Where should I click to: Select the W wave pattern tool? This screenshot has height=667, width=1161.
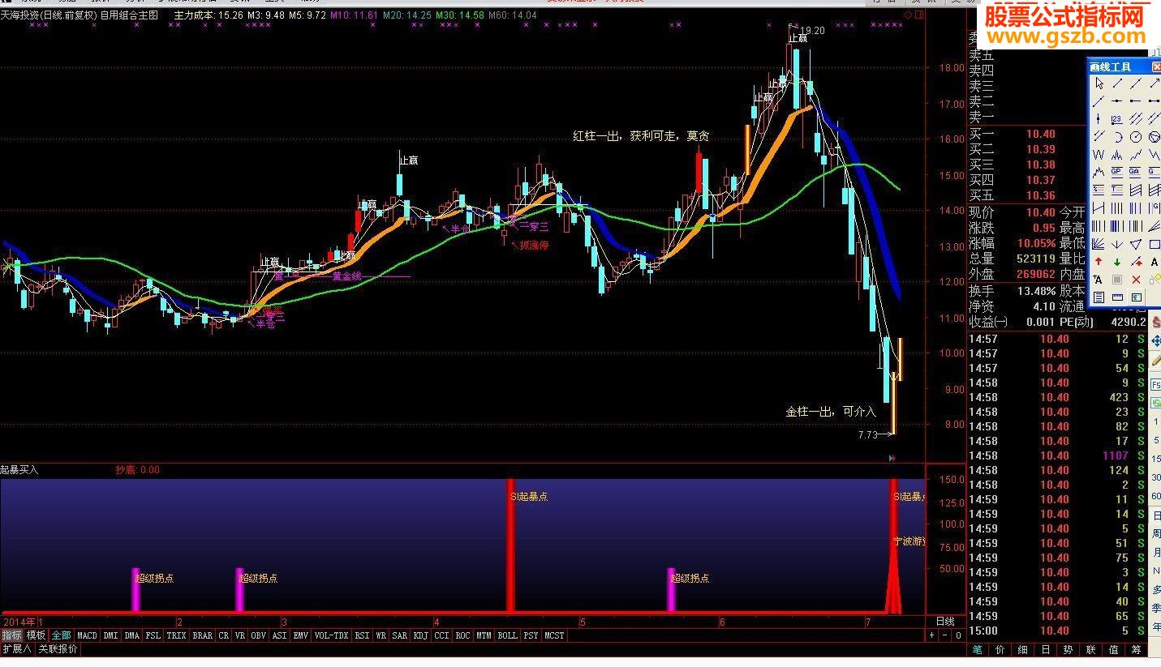[x=1099, y=154]
